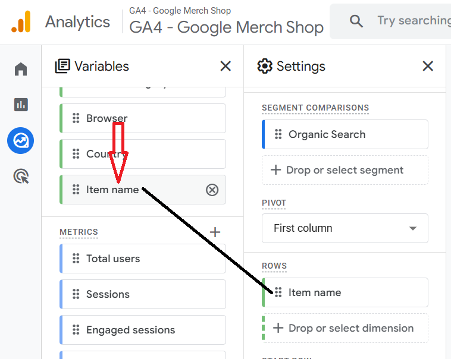The width and height of the screenshot is (451, 359).
Task: Click the Organic Search segment chip
Action: pyautogui.click(x=345, y=134)
